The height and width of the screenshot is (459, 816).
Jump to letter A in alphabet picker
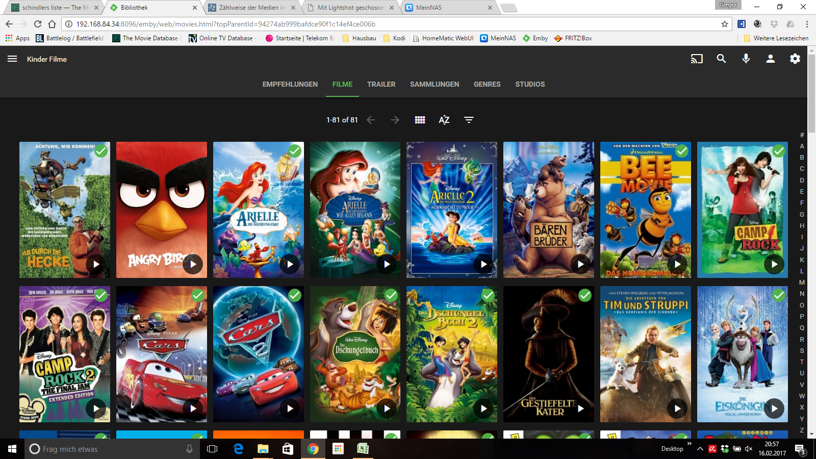point(802,146)
